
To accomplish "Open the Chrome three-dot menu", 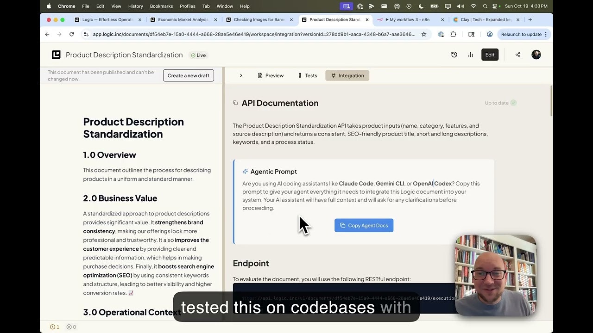I will (546, 34).
